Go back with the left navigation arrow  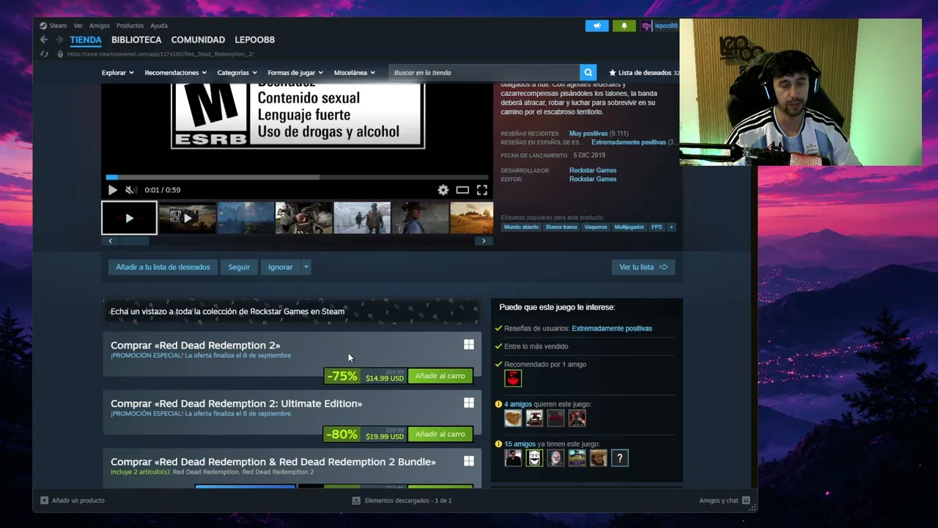(44, 40)
